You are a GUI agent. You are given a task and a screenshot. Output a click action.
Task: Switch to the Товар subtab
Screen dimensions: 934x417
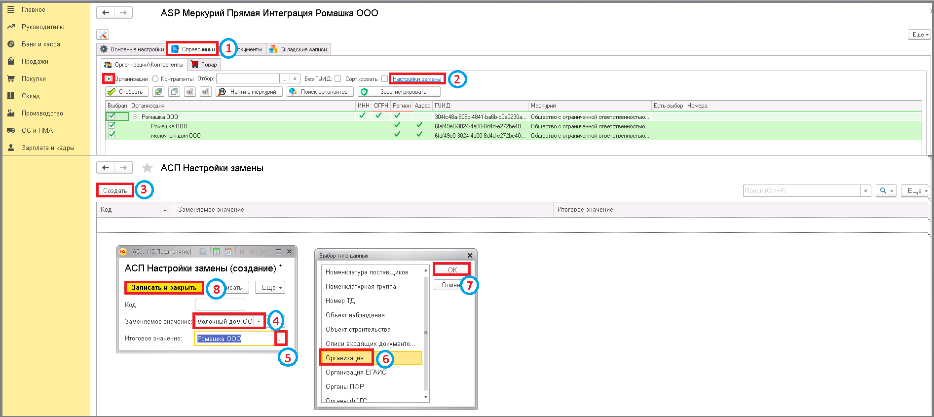[204, 65]
